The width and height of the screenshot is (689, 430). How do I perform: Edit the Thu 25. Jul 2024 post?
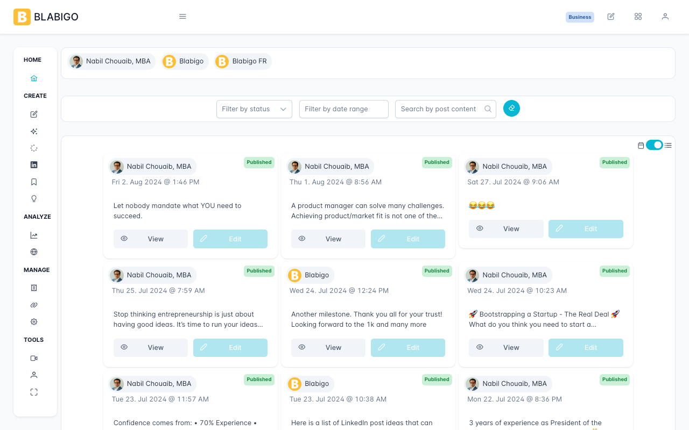pyautogui.click(x=230, y=348)
